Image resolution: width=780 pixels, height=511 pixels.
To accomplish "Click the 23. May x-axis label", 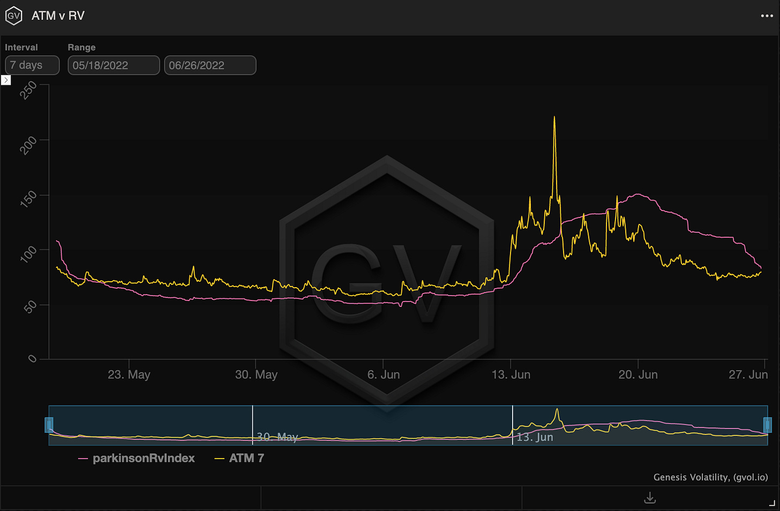I will pos(129,374).
